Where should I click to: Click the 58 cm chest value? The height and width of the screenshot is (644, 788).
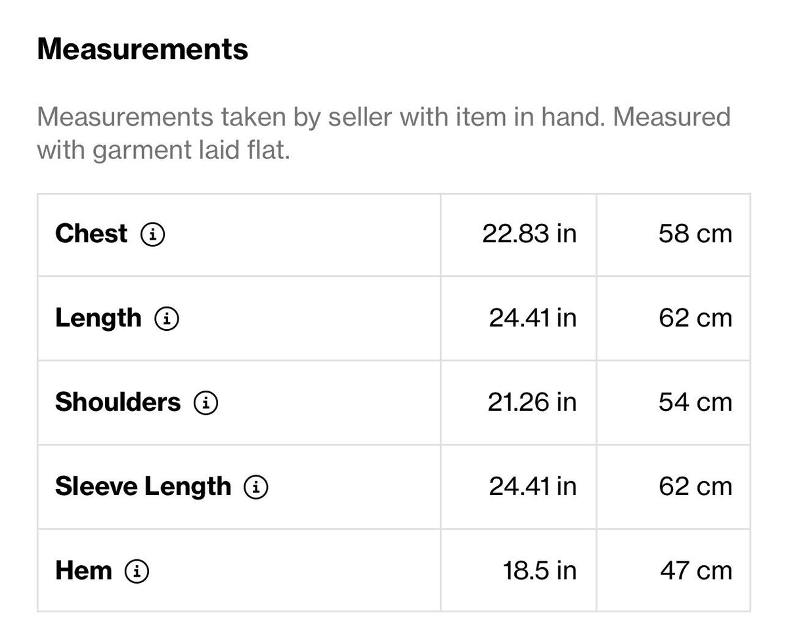coord(695,234)
